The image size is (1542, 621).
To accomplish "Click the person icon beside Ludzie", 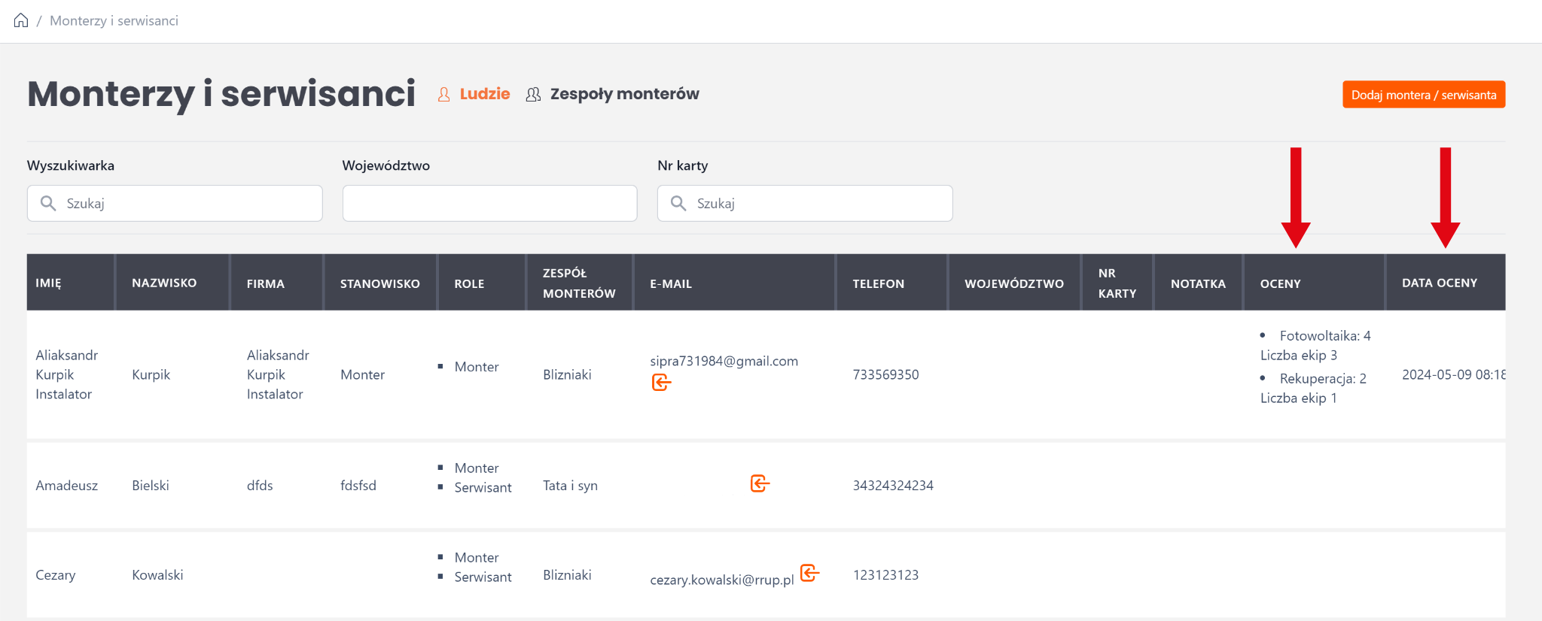I will (x=444, y=95).
